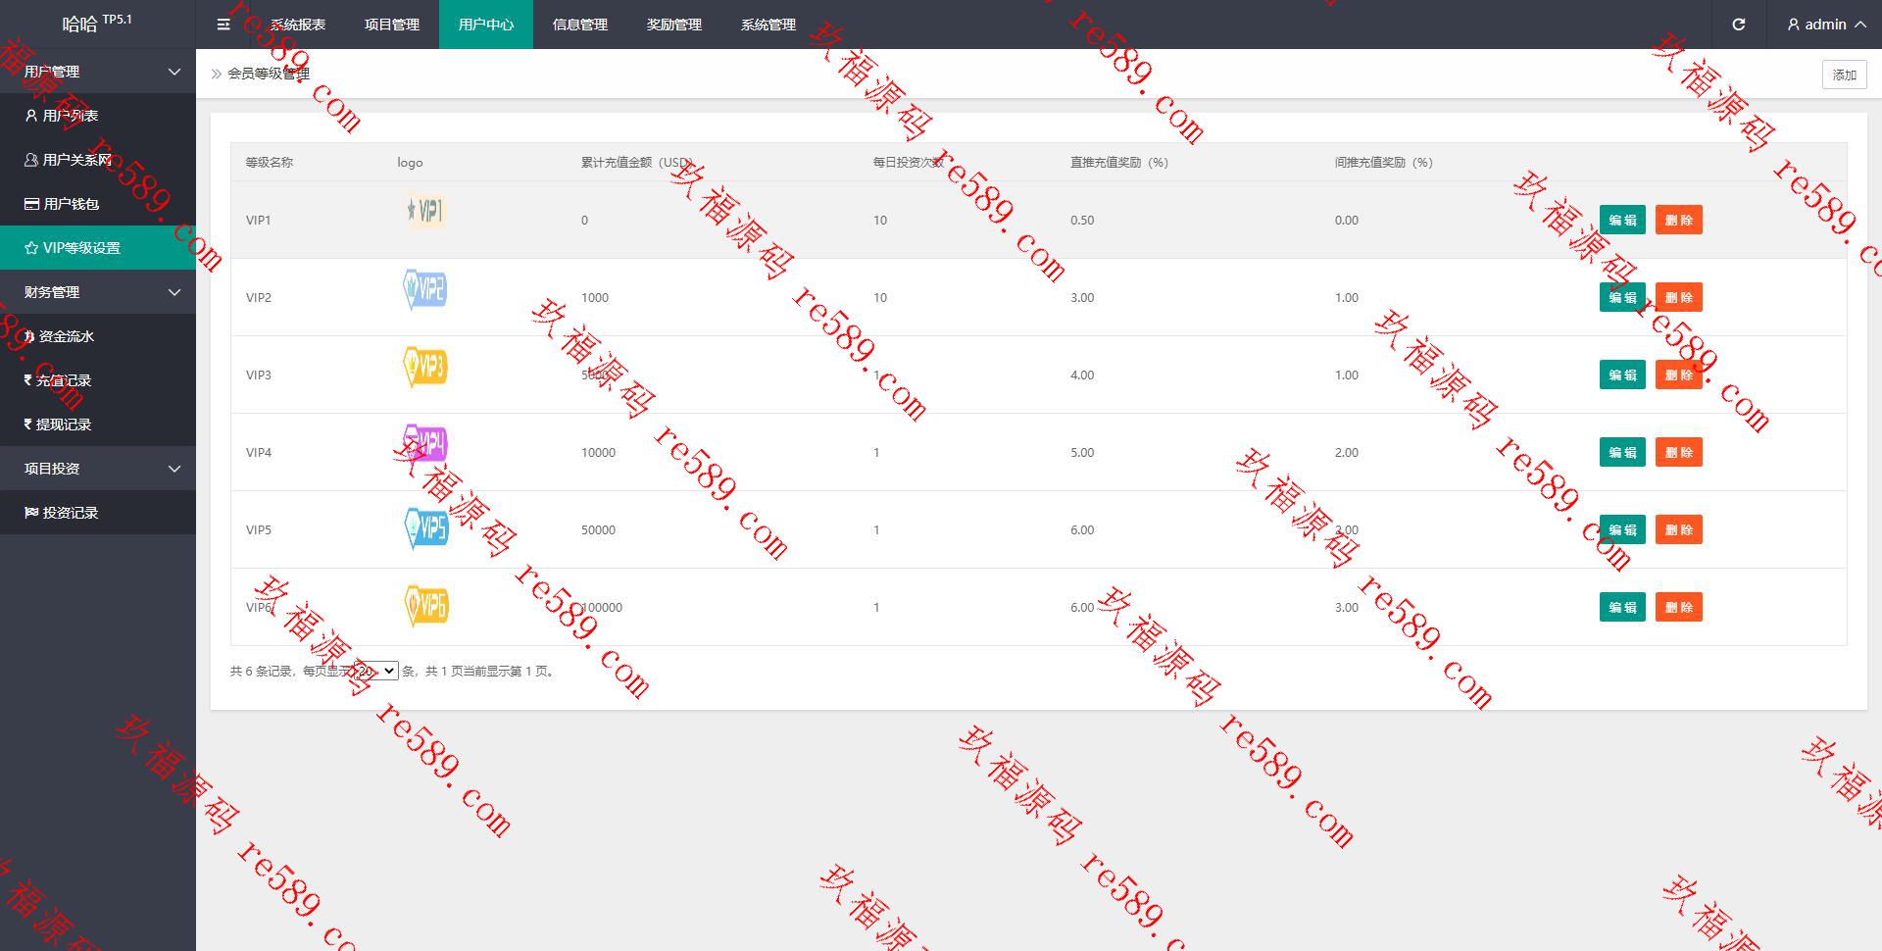Click the VIP2 logo badge
The height and width of the screenshot is (951, 1882).
[425, 289]
